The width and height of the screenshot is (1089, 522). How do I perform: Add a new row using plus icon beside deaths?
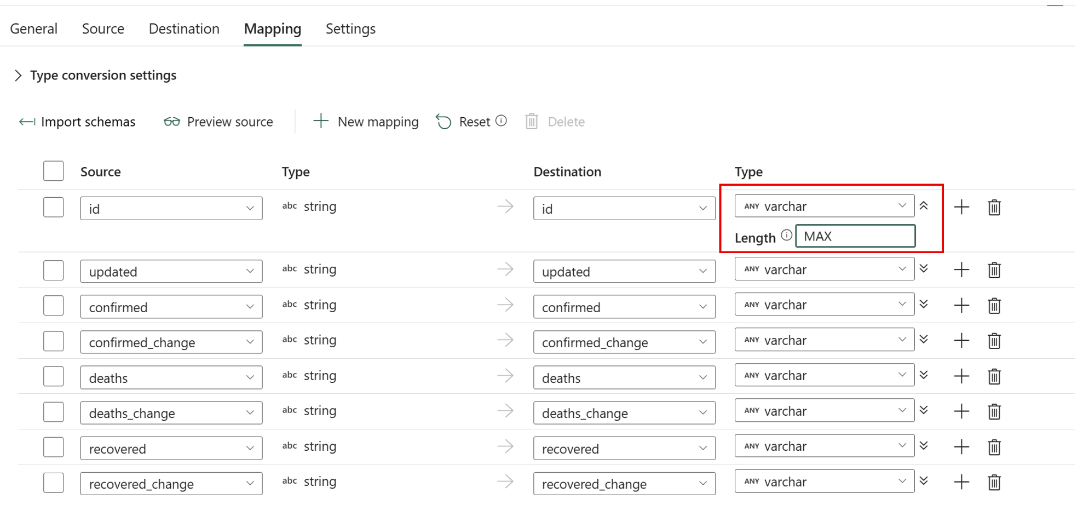click(961, 376)
